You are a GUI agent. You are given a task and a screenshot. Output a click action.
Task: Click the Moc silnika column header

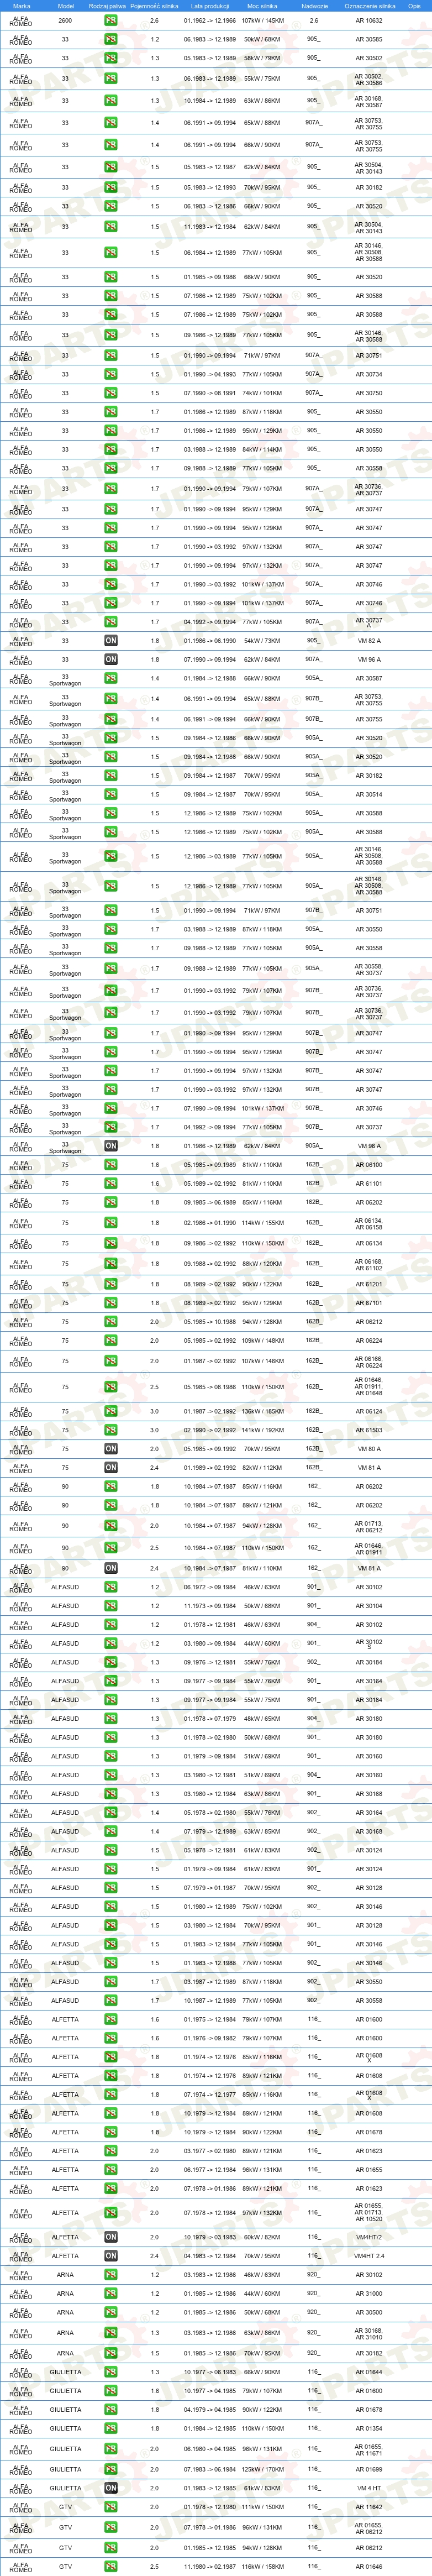click(262, 6)
